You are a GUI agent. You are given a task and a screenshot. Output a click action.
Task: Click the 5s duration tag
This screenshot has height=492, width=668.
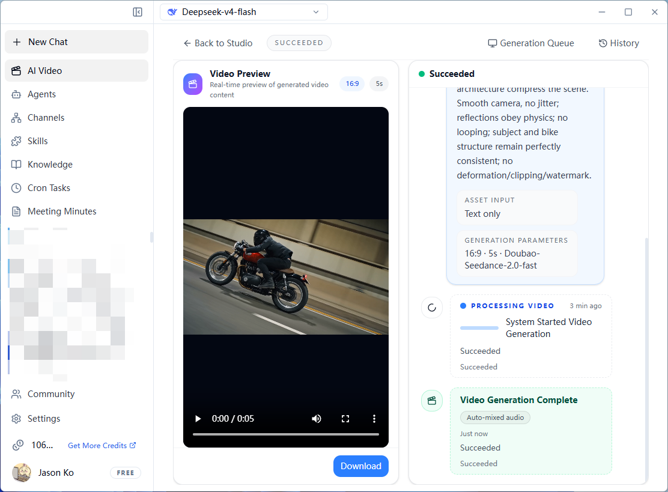pyautogui.click(x=379, y=84)
